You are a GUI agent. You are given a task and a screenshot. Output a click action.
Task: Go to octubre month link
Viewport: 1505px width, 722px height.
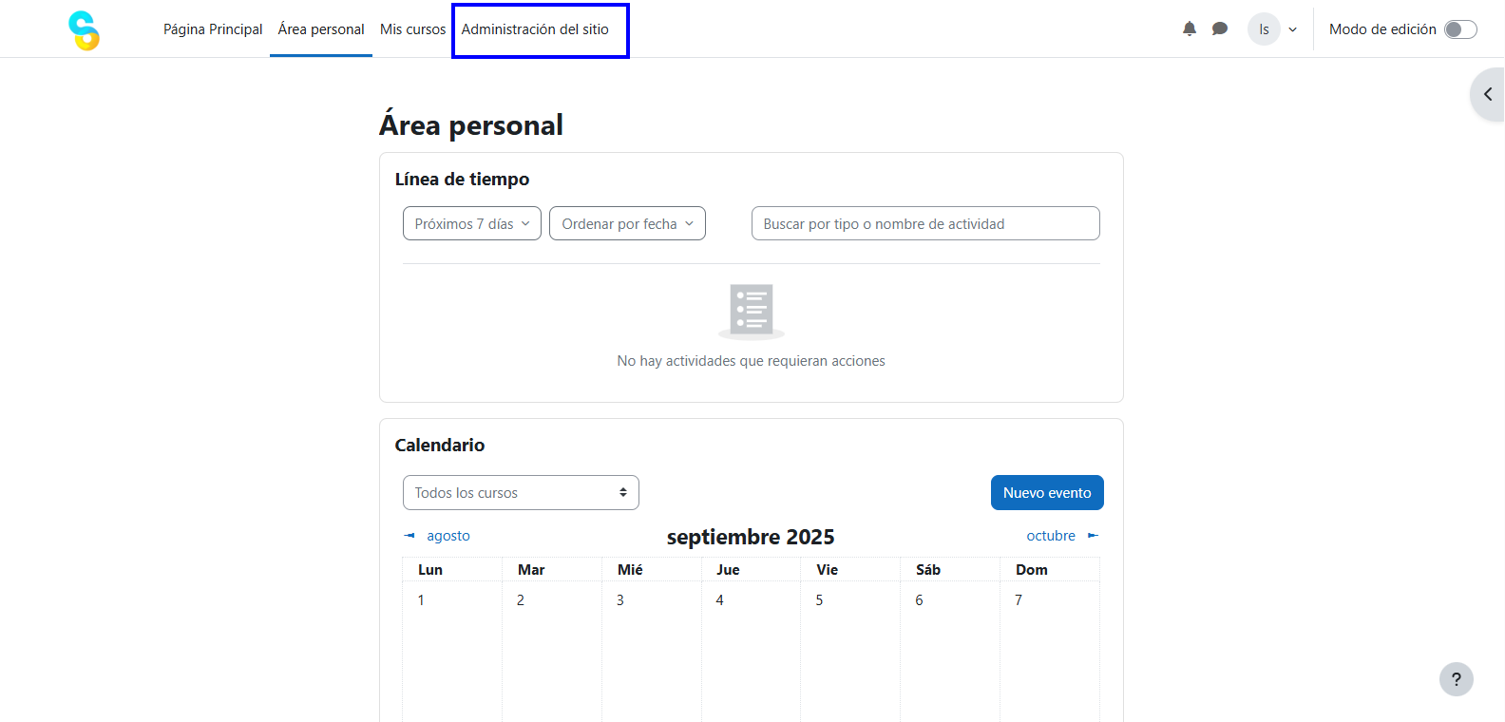click(1051, 536)
